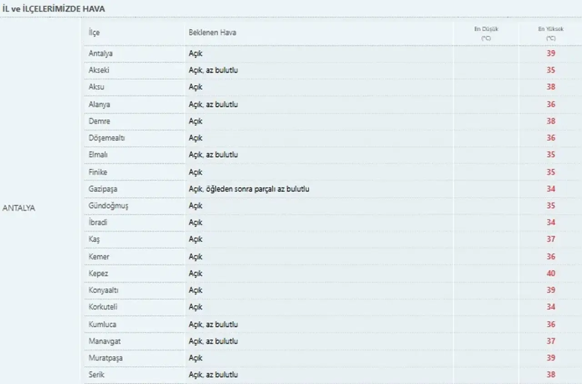Click the Korkuteli district name
Viewport: 582px width, 384px height.
tap(103, 307)
